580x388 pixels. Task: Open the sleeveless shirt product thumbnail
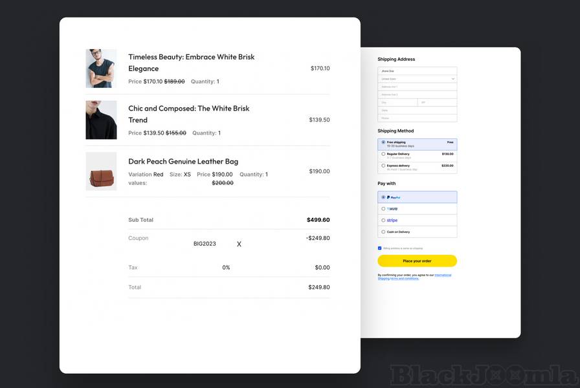coord(101,69)
